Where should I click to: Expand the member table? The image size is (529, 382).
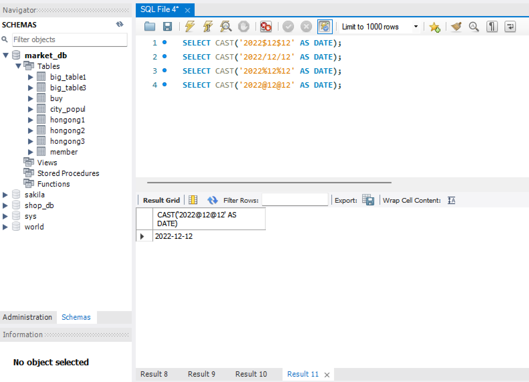click(30, 152)
